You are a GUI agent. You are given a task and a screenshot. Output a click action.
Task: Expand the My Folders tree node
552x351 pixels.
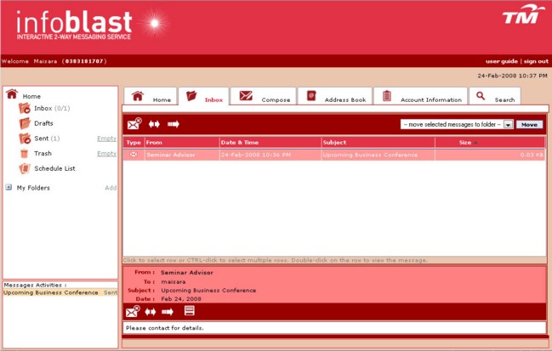[9, 188]
